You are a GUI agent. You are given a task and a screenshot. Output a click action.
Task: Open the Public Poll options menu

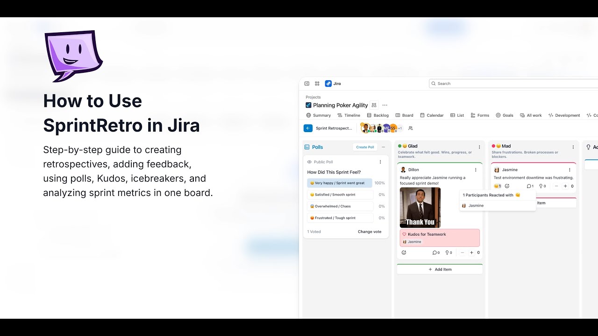pyautogui.click(x=380, y=162)
